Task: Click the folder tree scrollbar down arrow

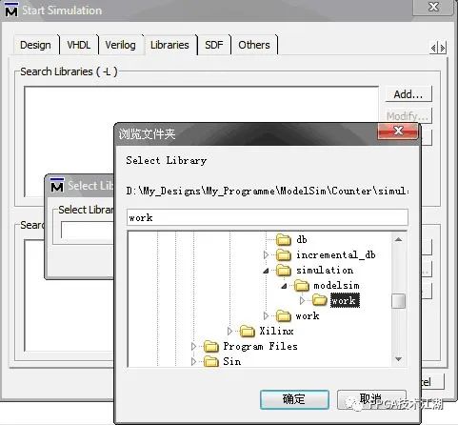Action: [399, 359]
